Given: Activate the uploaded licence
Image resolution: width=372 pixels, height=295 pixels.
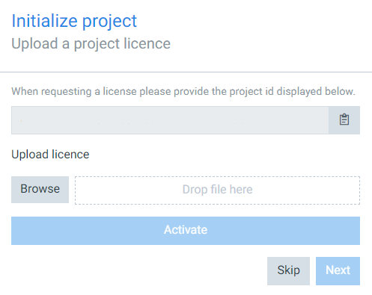Looking at the screenshot, I should 186,230.
